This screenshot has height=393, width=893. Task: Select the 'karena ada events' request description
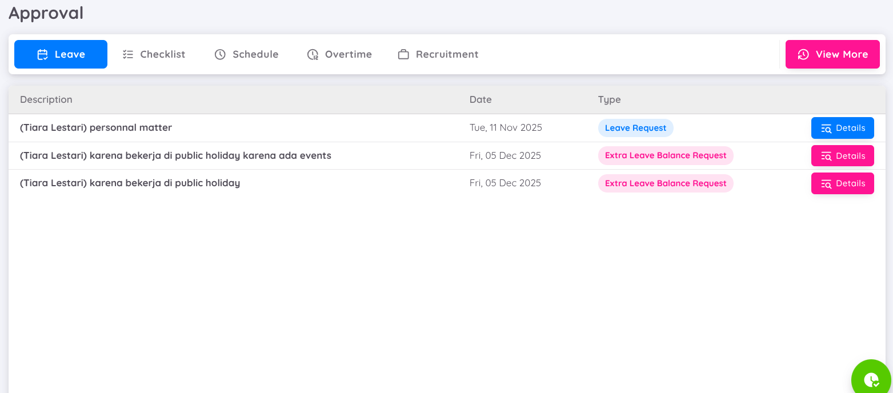[175, 155]
